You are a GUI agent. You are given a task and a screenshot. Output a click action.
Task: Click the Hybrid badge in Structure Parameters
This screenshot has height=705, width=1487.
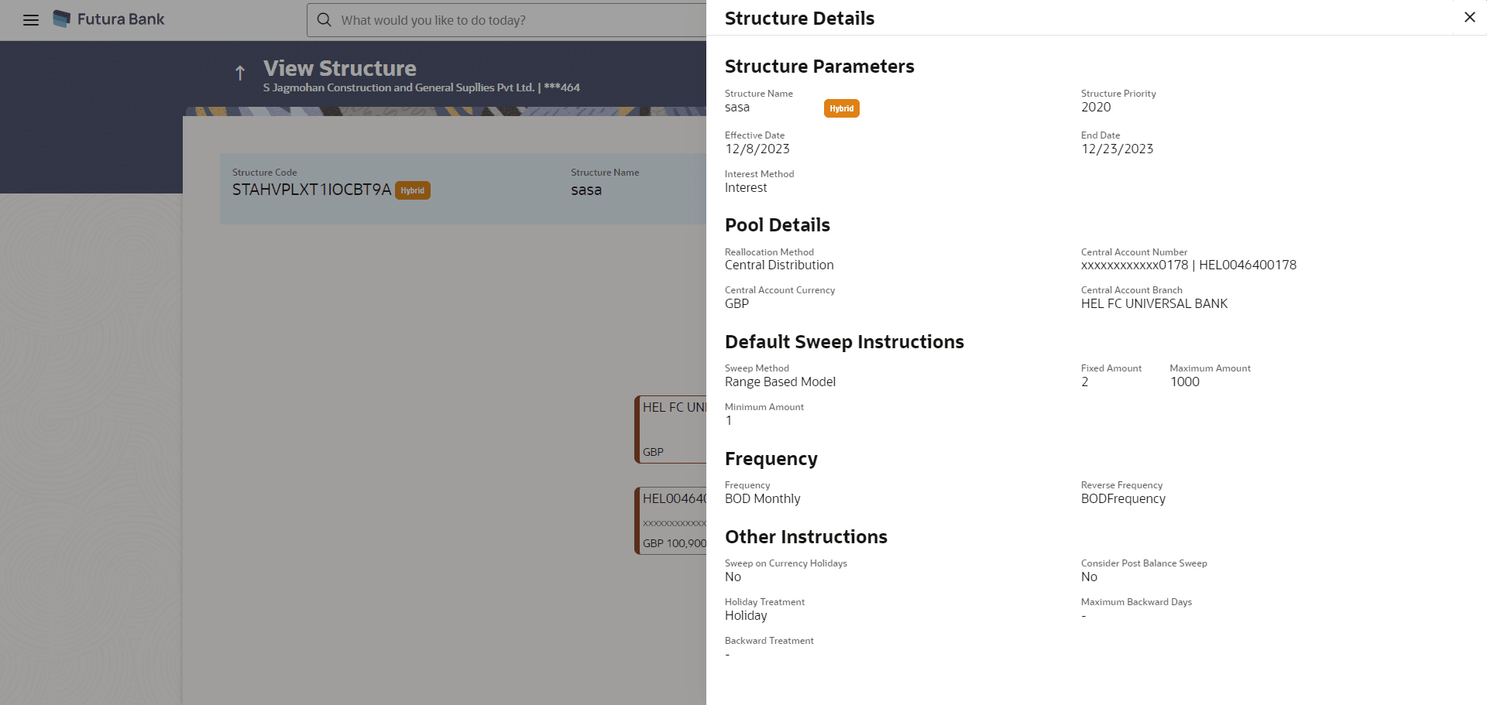tap(841, 108)
